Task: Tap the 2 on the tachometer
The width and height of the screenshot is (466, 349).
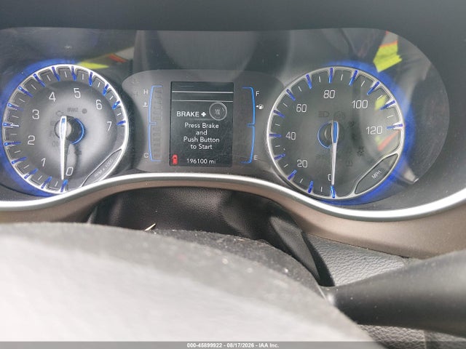Action: [31, 140]
